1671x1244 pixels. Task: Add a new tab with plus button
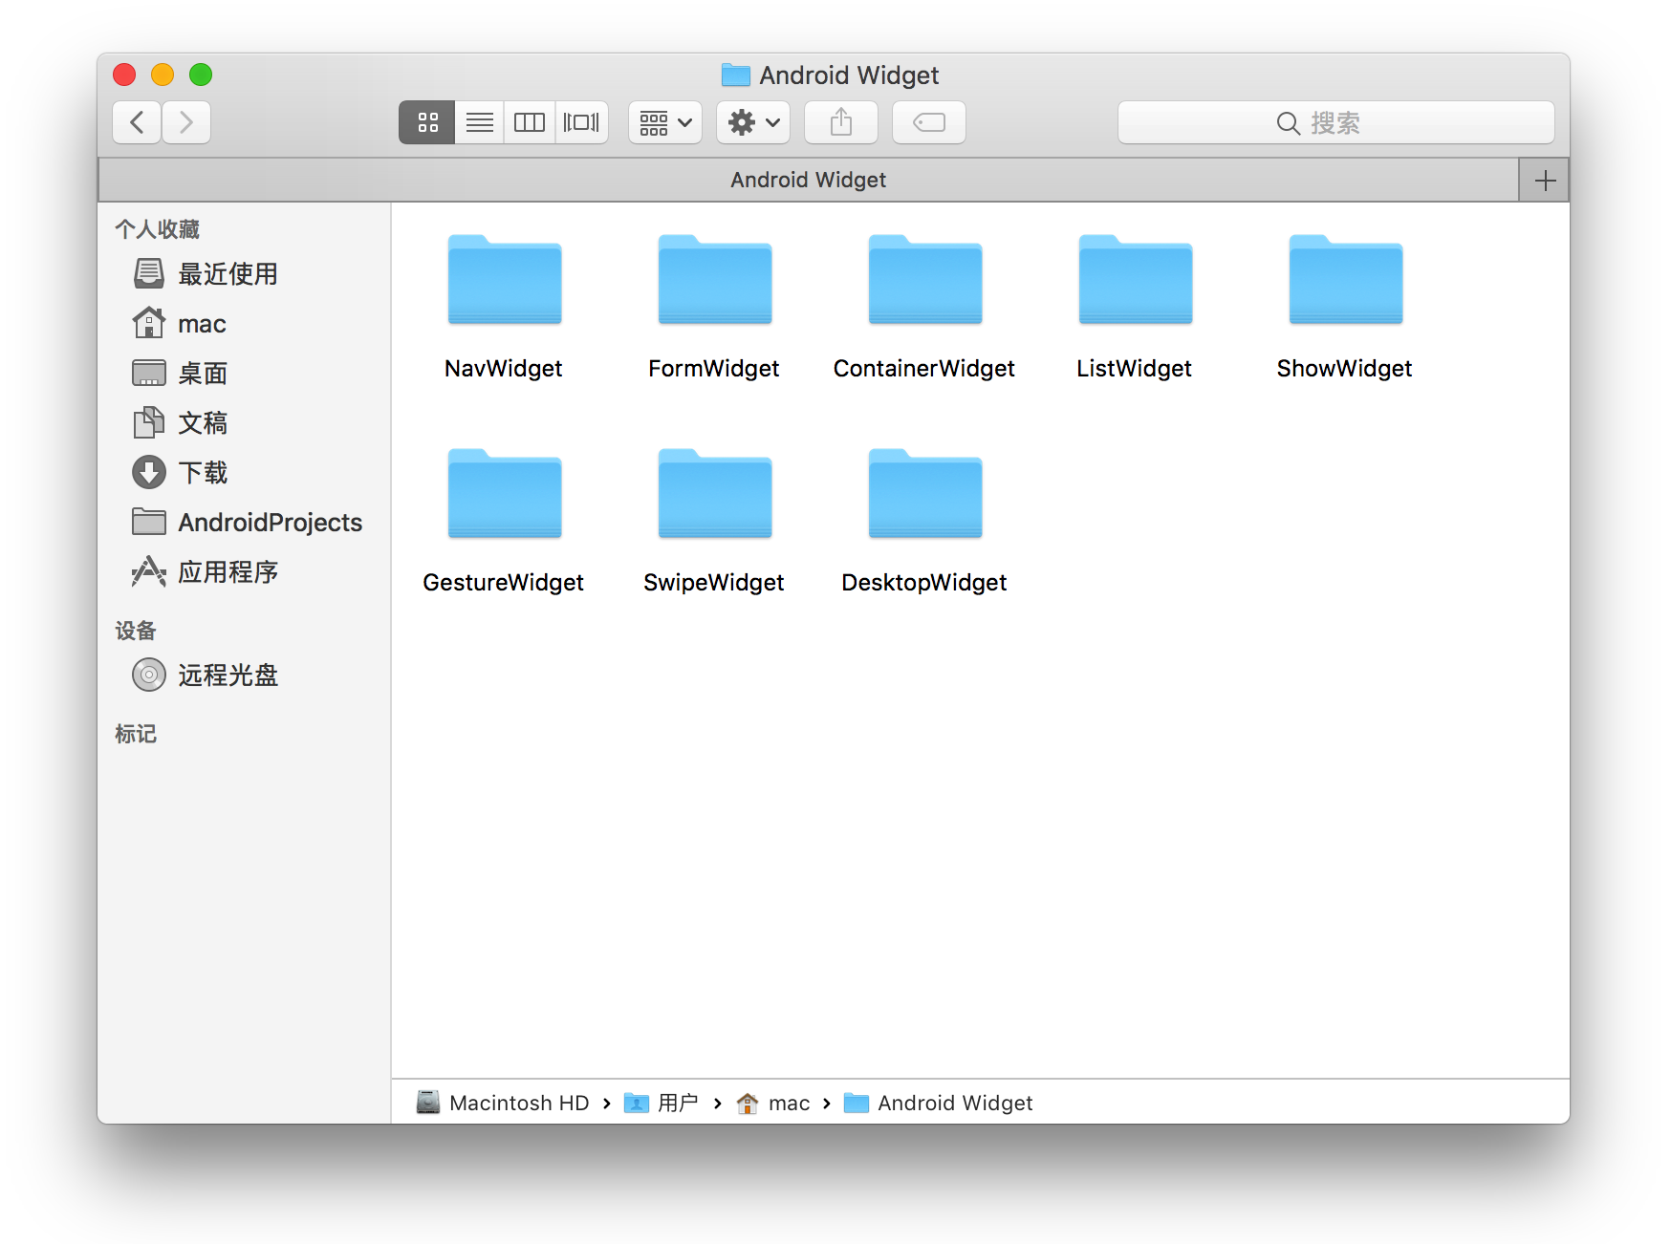tap(1545, 180)
